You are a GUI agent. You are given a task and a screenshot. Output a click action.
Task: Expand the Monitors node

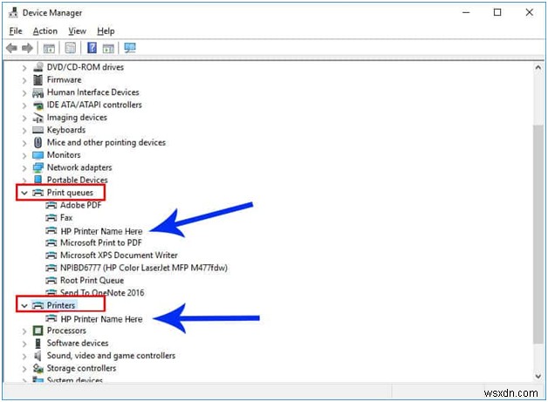click(x=24, y=155)
